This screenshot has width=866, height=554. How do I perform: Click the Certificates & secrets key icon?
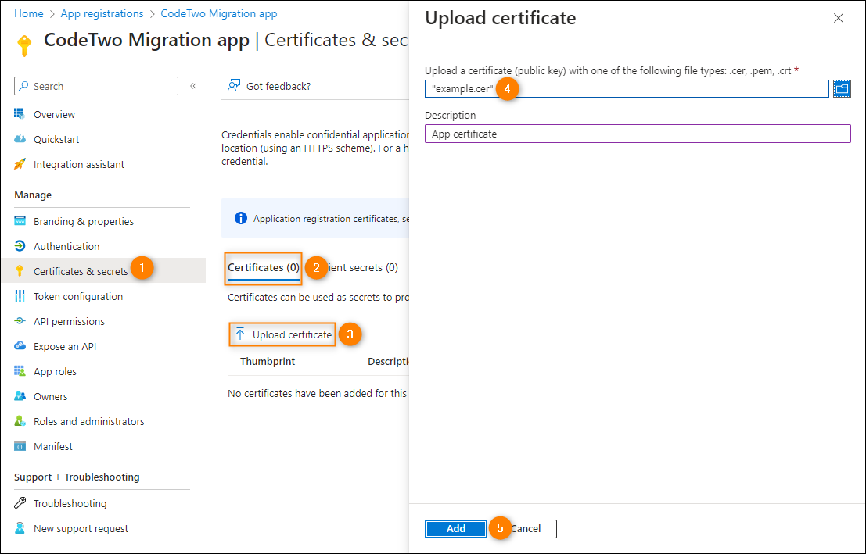tap(20, 271)
